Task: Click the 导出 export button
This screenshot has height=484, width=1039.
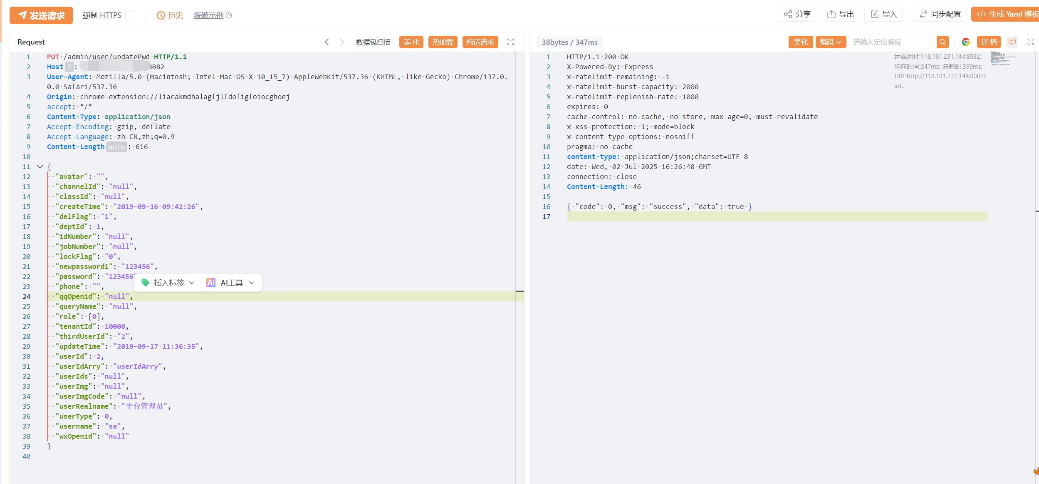Action: point(840,14)
